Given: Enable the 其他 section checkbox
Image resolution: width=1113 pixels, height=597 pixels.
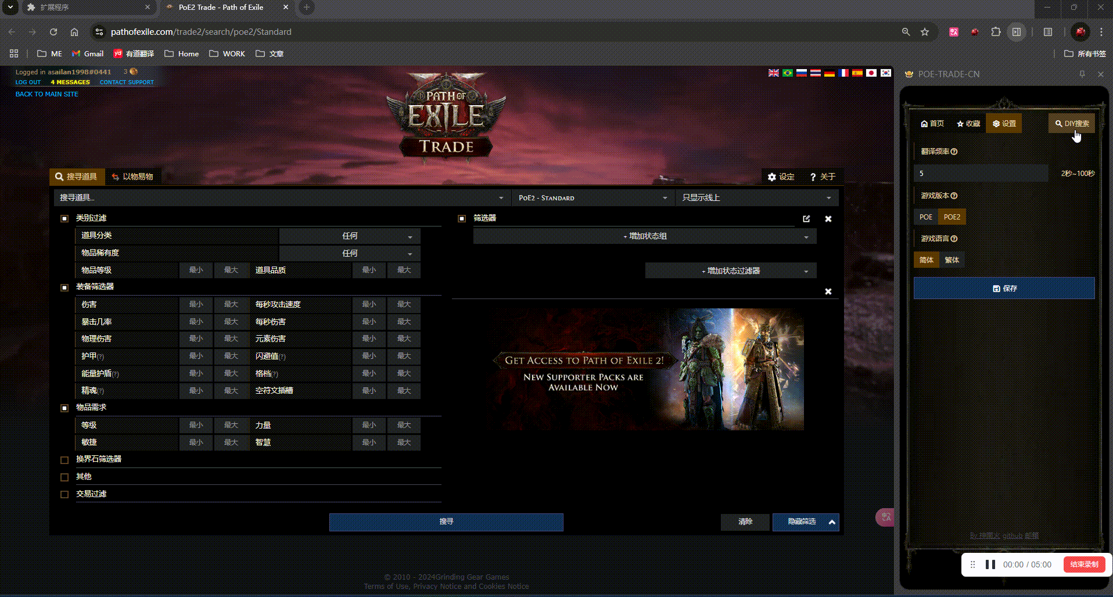Looking at the screenshot, I should (64, 477).
